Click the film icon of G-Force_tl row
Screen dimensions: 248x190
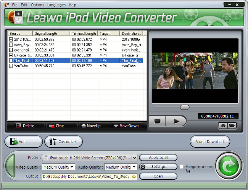point(11,55)
